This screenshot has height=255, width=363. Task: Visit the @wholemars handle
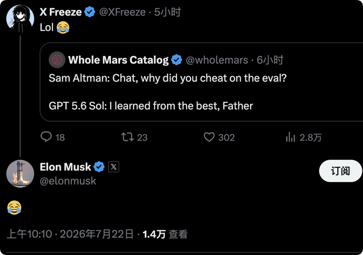217,60
